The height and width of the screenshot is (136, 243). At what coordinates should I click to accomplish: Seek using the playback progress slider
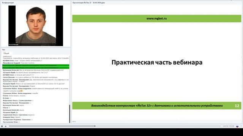(115, 126)
